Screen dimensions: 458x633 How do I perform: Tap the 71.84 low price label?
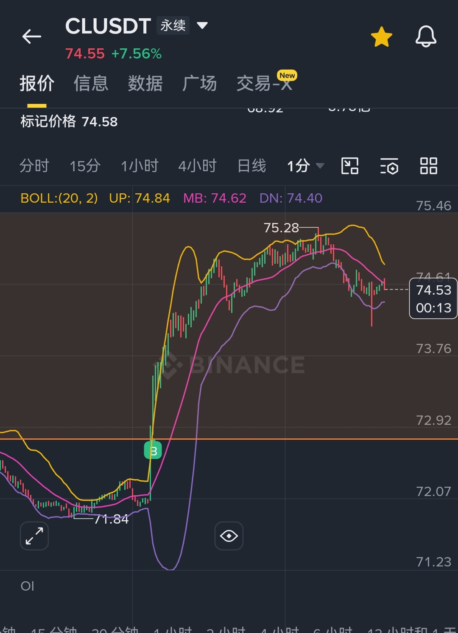tap(111, 519)
